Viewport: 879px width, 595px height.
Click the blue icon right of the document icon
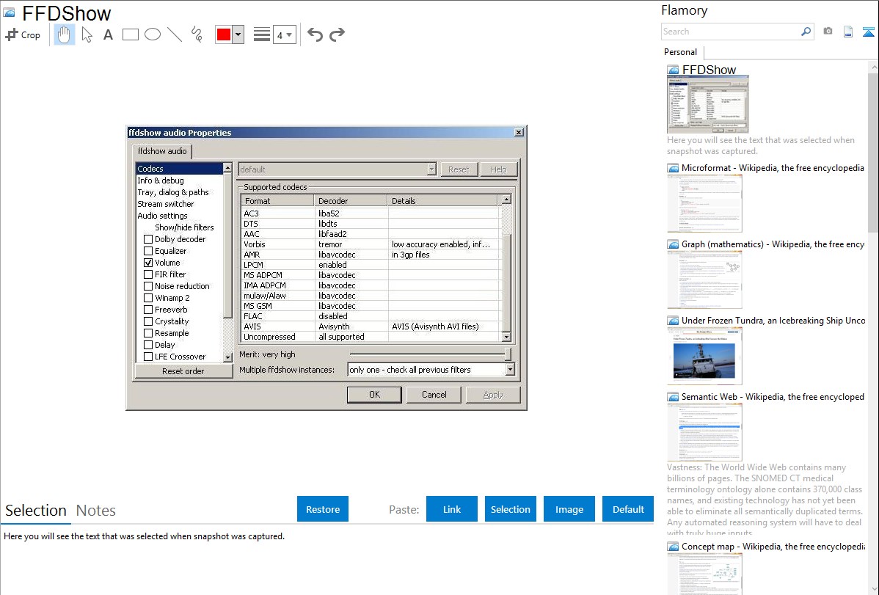click(868, 32)
